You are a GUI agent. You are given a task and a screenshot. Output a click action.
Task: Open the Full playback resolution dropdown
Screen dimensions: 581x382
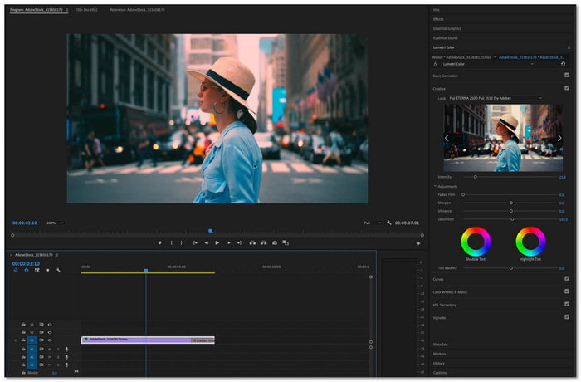373,223
